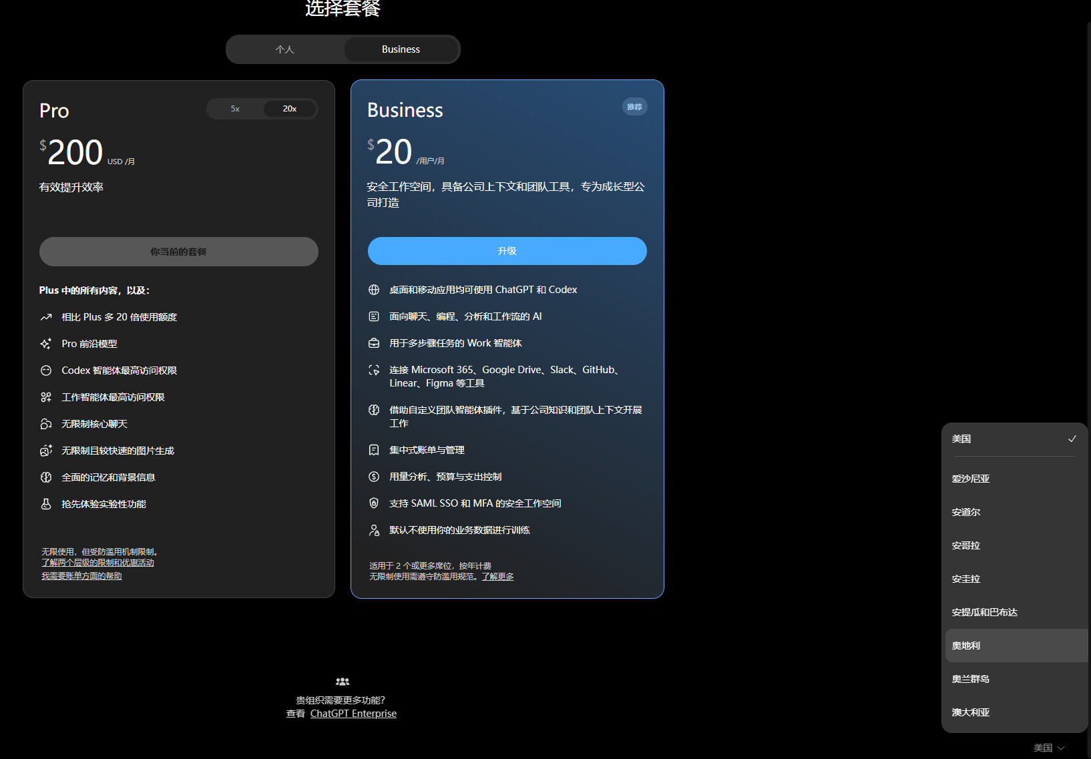Image resolution: width=1091 pixels, height=759 pixels.
Task: Click the 贵组织需要更多功能？ text
Action: coord(341,700)
